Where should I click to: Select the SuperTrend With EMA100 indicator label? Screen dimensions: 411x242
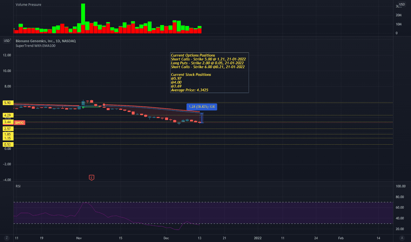(x=35, y=46)
